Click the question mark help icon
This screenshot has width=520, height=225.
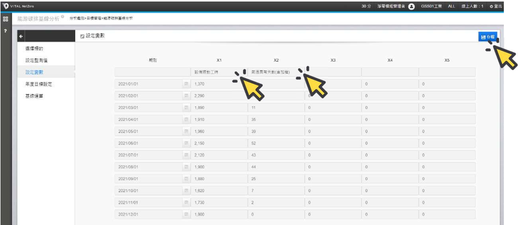pyautogui.click(x=6, y=31)
